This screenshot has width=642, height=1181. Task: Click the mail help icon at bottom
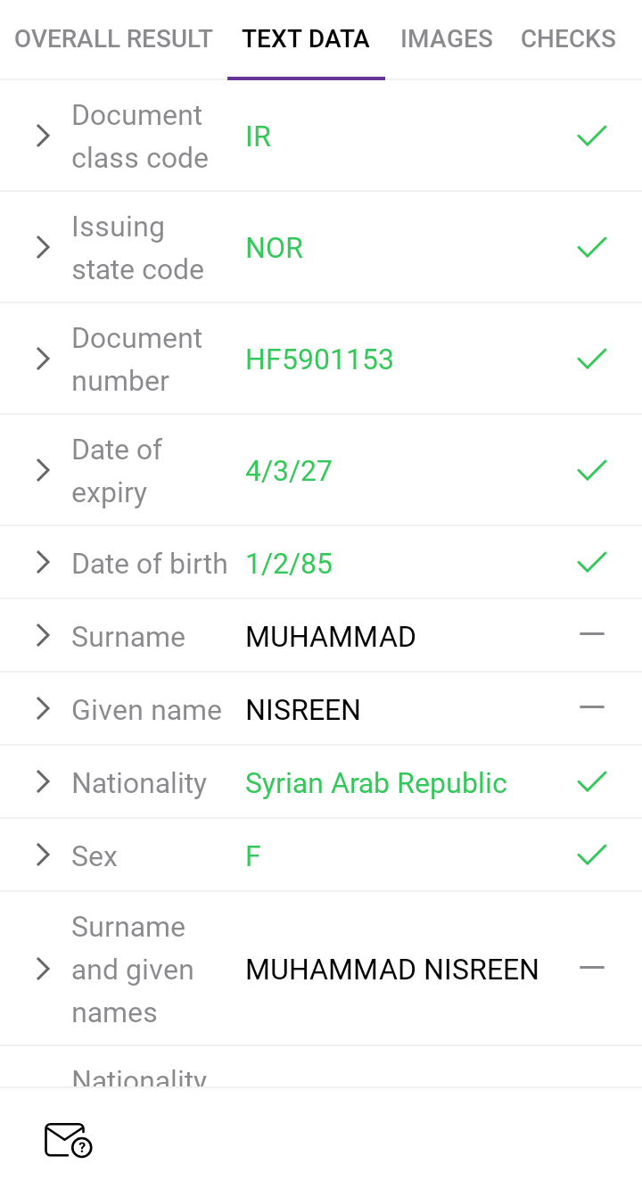pyautogui.click(x=68, y=1140)
